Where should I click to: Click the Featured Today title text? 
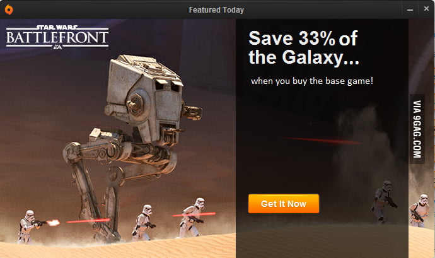[x=216, y=10]
